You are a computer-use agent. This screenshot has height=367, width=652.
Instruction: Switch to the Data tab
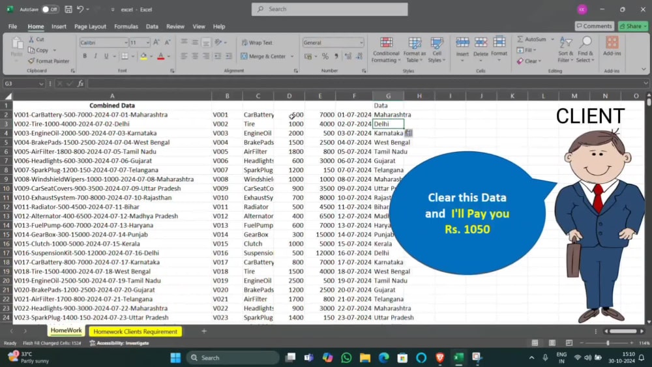(152, 26)
